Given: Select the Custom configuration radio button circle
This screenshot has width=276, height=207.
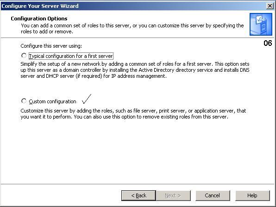Looking at the screenshot, I should click(x=24, y=101).
